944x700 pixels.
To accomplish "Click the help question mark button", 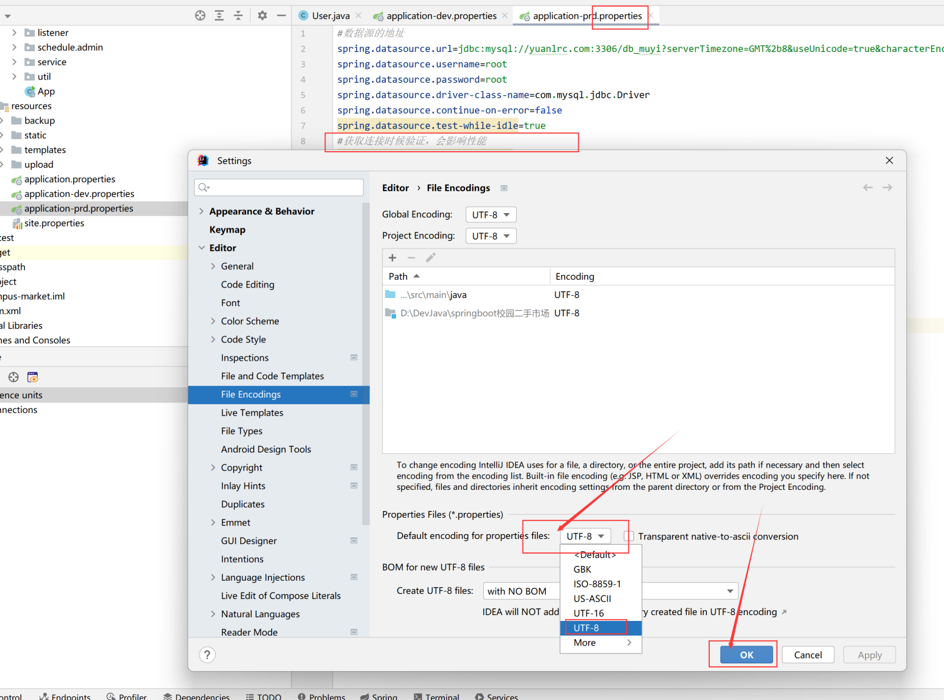I will pyautogui.click(x=207, y=655).
